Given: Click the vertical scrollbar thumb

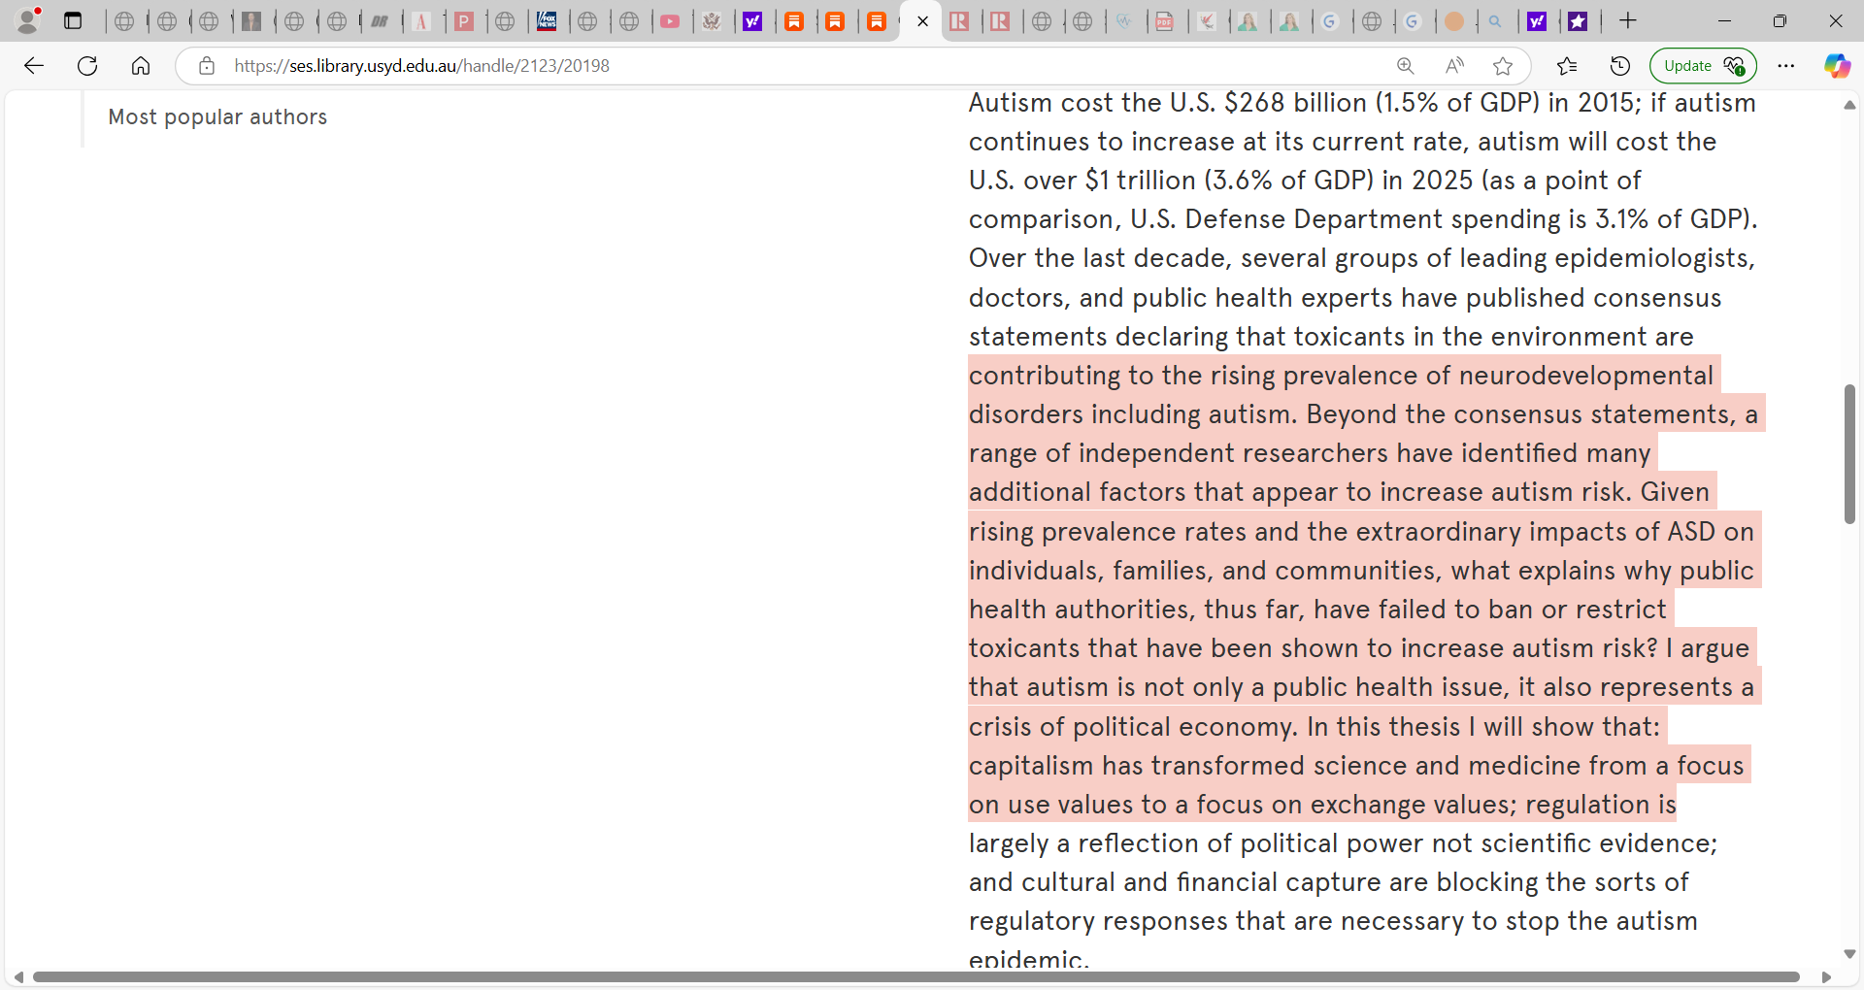Looking at the screenshot, I should tap(1849, 453).
